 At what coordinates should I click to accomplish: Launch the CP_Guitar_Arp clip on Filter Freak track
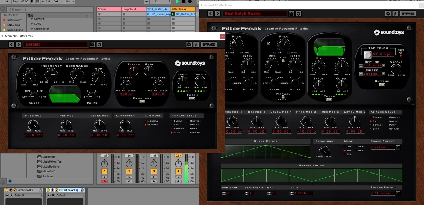(x=173, y=14)
